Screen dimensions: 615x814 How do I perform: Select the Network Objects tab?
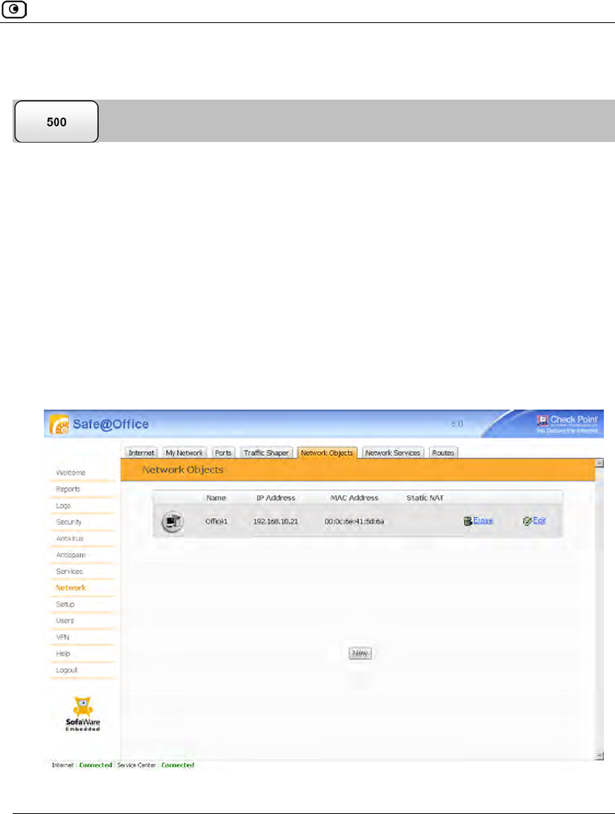pos(327,453)
